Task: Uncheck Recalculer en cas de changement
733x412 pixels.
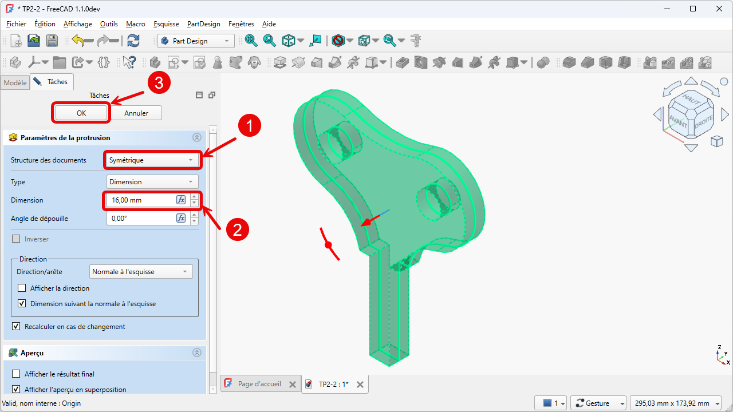Action: [16, 326]
